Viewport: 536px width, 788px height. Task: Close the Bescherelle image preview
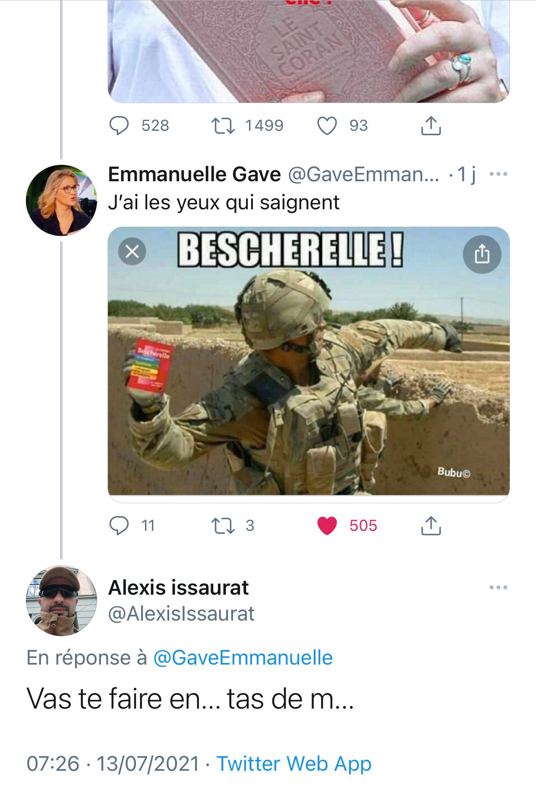pos(132,251)
